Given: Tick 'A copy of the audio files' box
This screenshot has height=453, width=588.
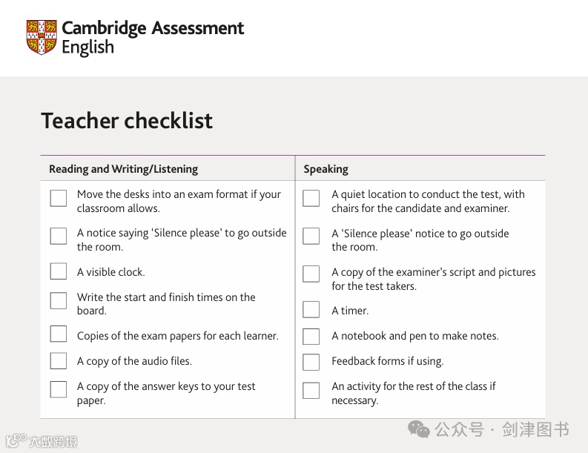Looking at the screenshot, I should [x=59, y=361].
